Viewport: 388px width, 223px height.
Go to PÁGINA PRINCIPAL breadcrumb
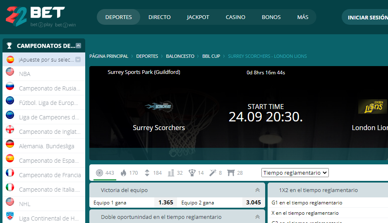[109, 56]
